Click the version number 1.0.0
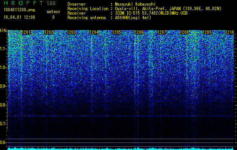237x150 pixels. [51, 3]
